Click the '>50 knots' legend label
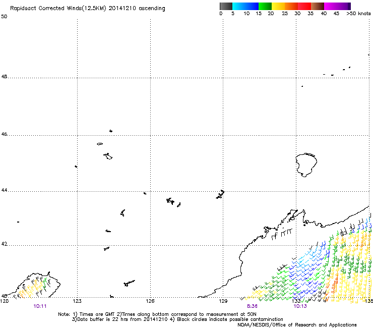 tap(358, 13)
